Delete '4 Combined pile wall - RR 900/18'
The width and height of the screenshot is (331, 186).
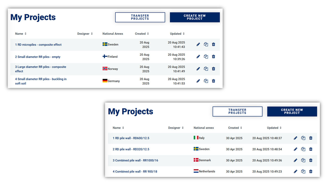[311, 172]
